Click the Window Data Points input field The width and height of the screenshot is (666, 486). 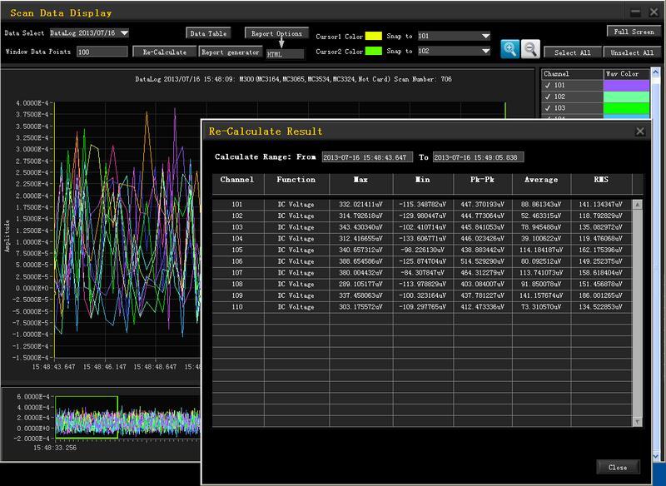pyautogui.click(x=101, y=52)
